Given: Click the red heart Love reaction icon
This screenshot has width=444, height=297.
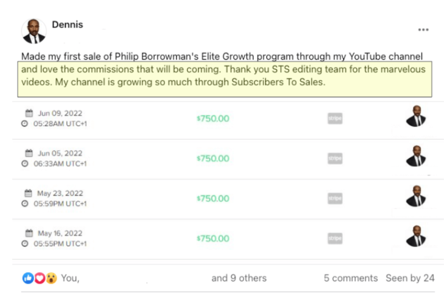Looking at the screenshot, I should tap(40, 278).
